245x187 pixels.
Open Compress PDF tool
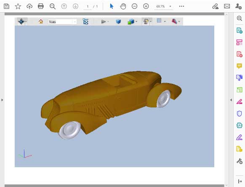(x=239, y=125)
